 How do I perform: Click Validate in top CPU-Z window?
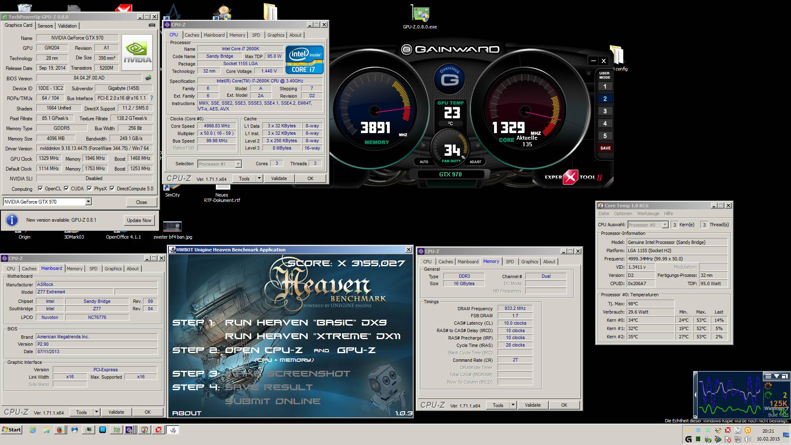pos(279,178)
